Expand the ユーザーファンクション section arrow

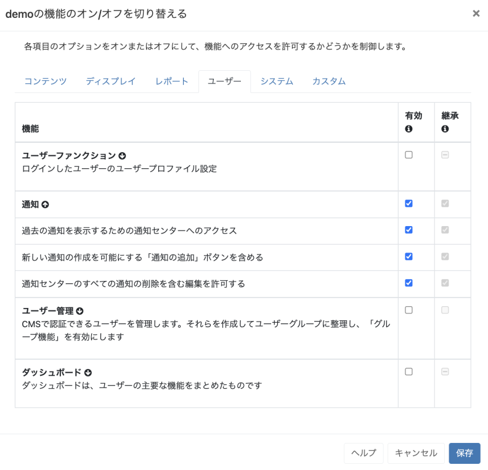click(x=123, y=155)
